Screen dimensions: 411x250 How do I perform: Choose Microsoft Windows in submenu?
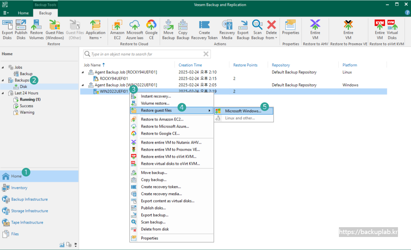[x=244, y=111]
